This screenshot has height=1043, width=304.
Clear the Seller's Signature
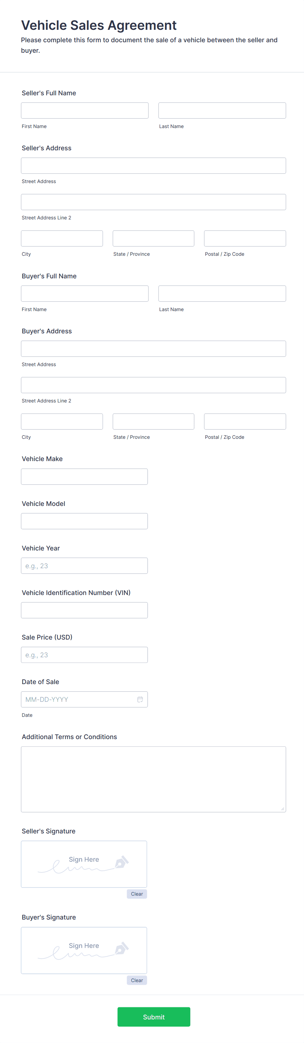click(x=137, y=894)
